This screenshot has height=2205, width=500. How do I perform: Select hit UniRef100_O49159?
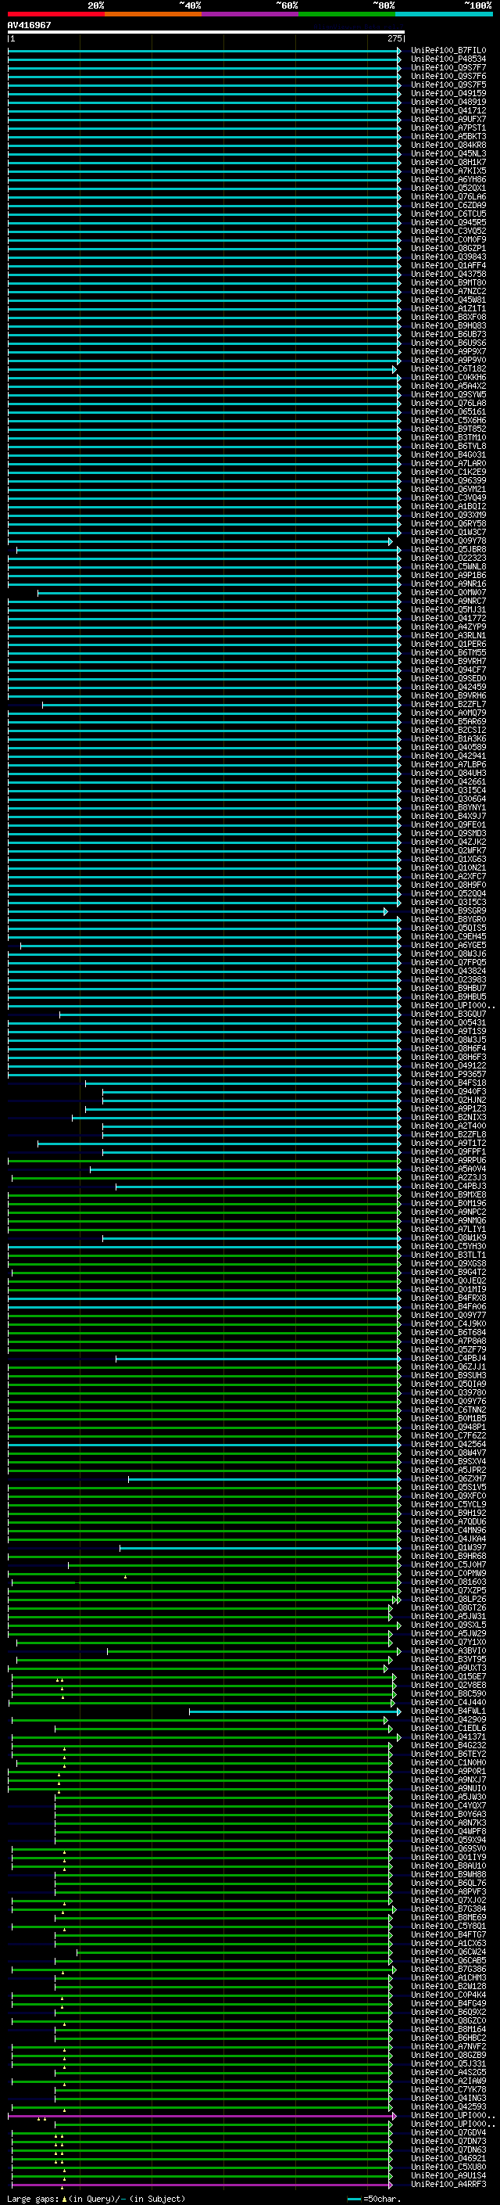click(x=448, y=93)
